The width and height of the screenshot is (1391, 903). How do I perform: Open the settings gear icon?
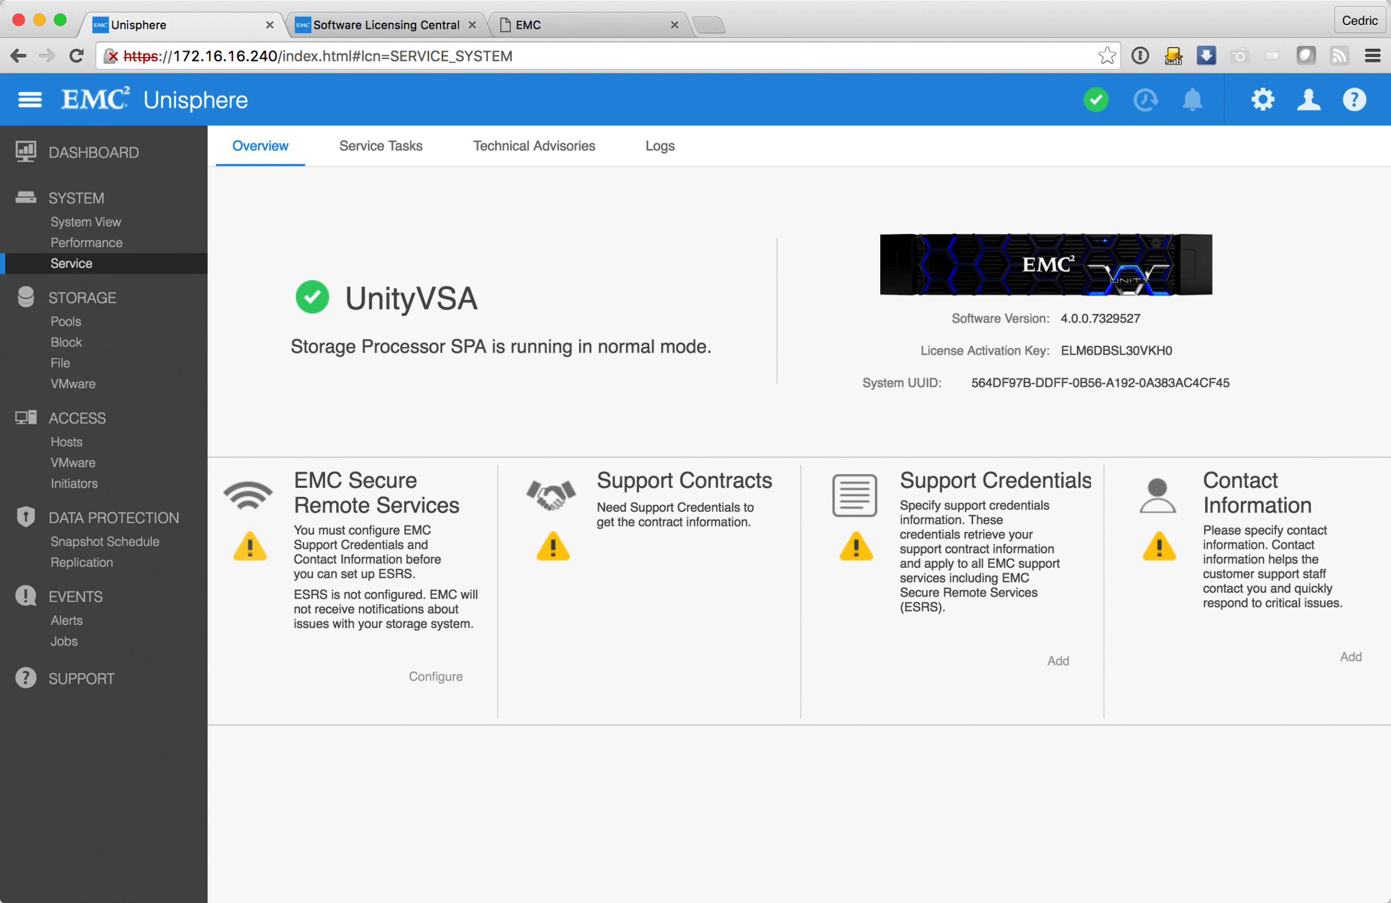coord(1262,100)
